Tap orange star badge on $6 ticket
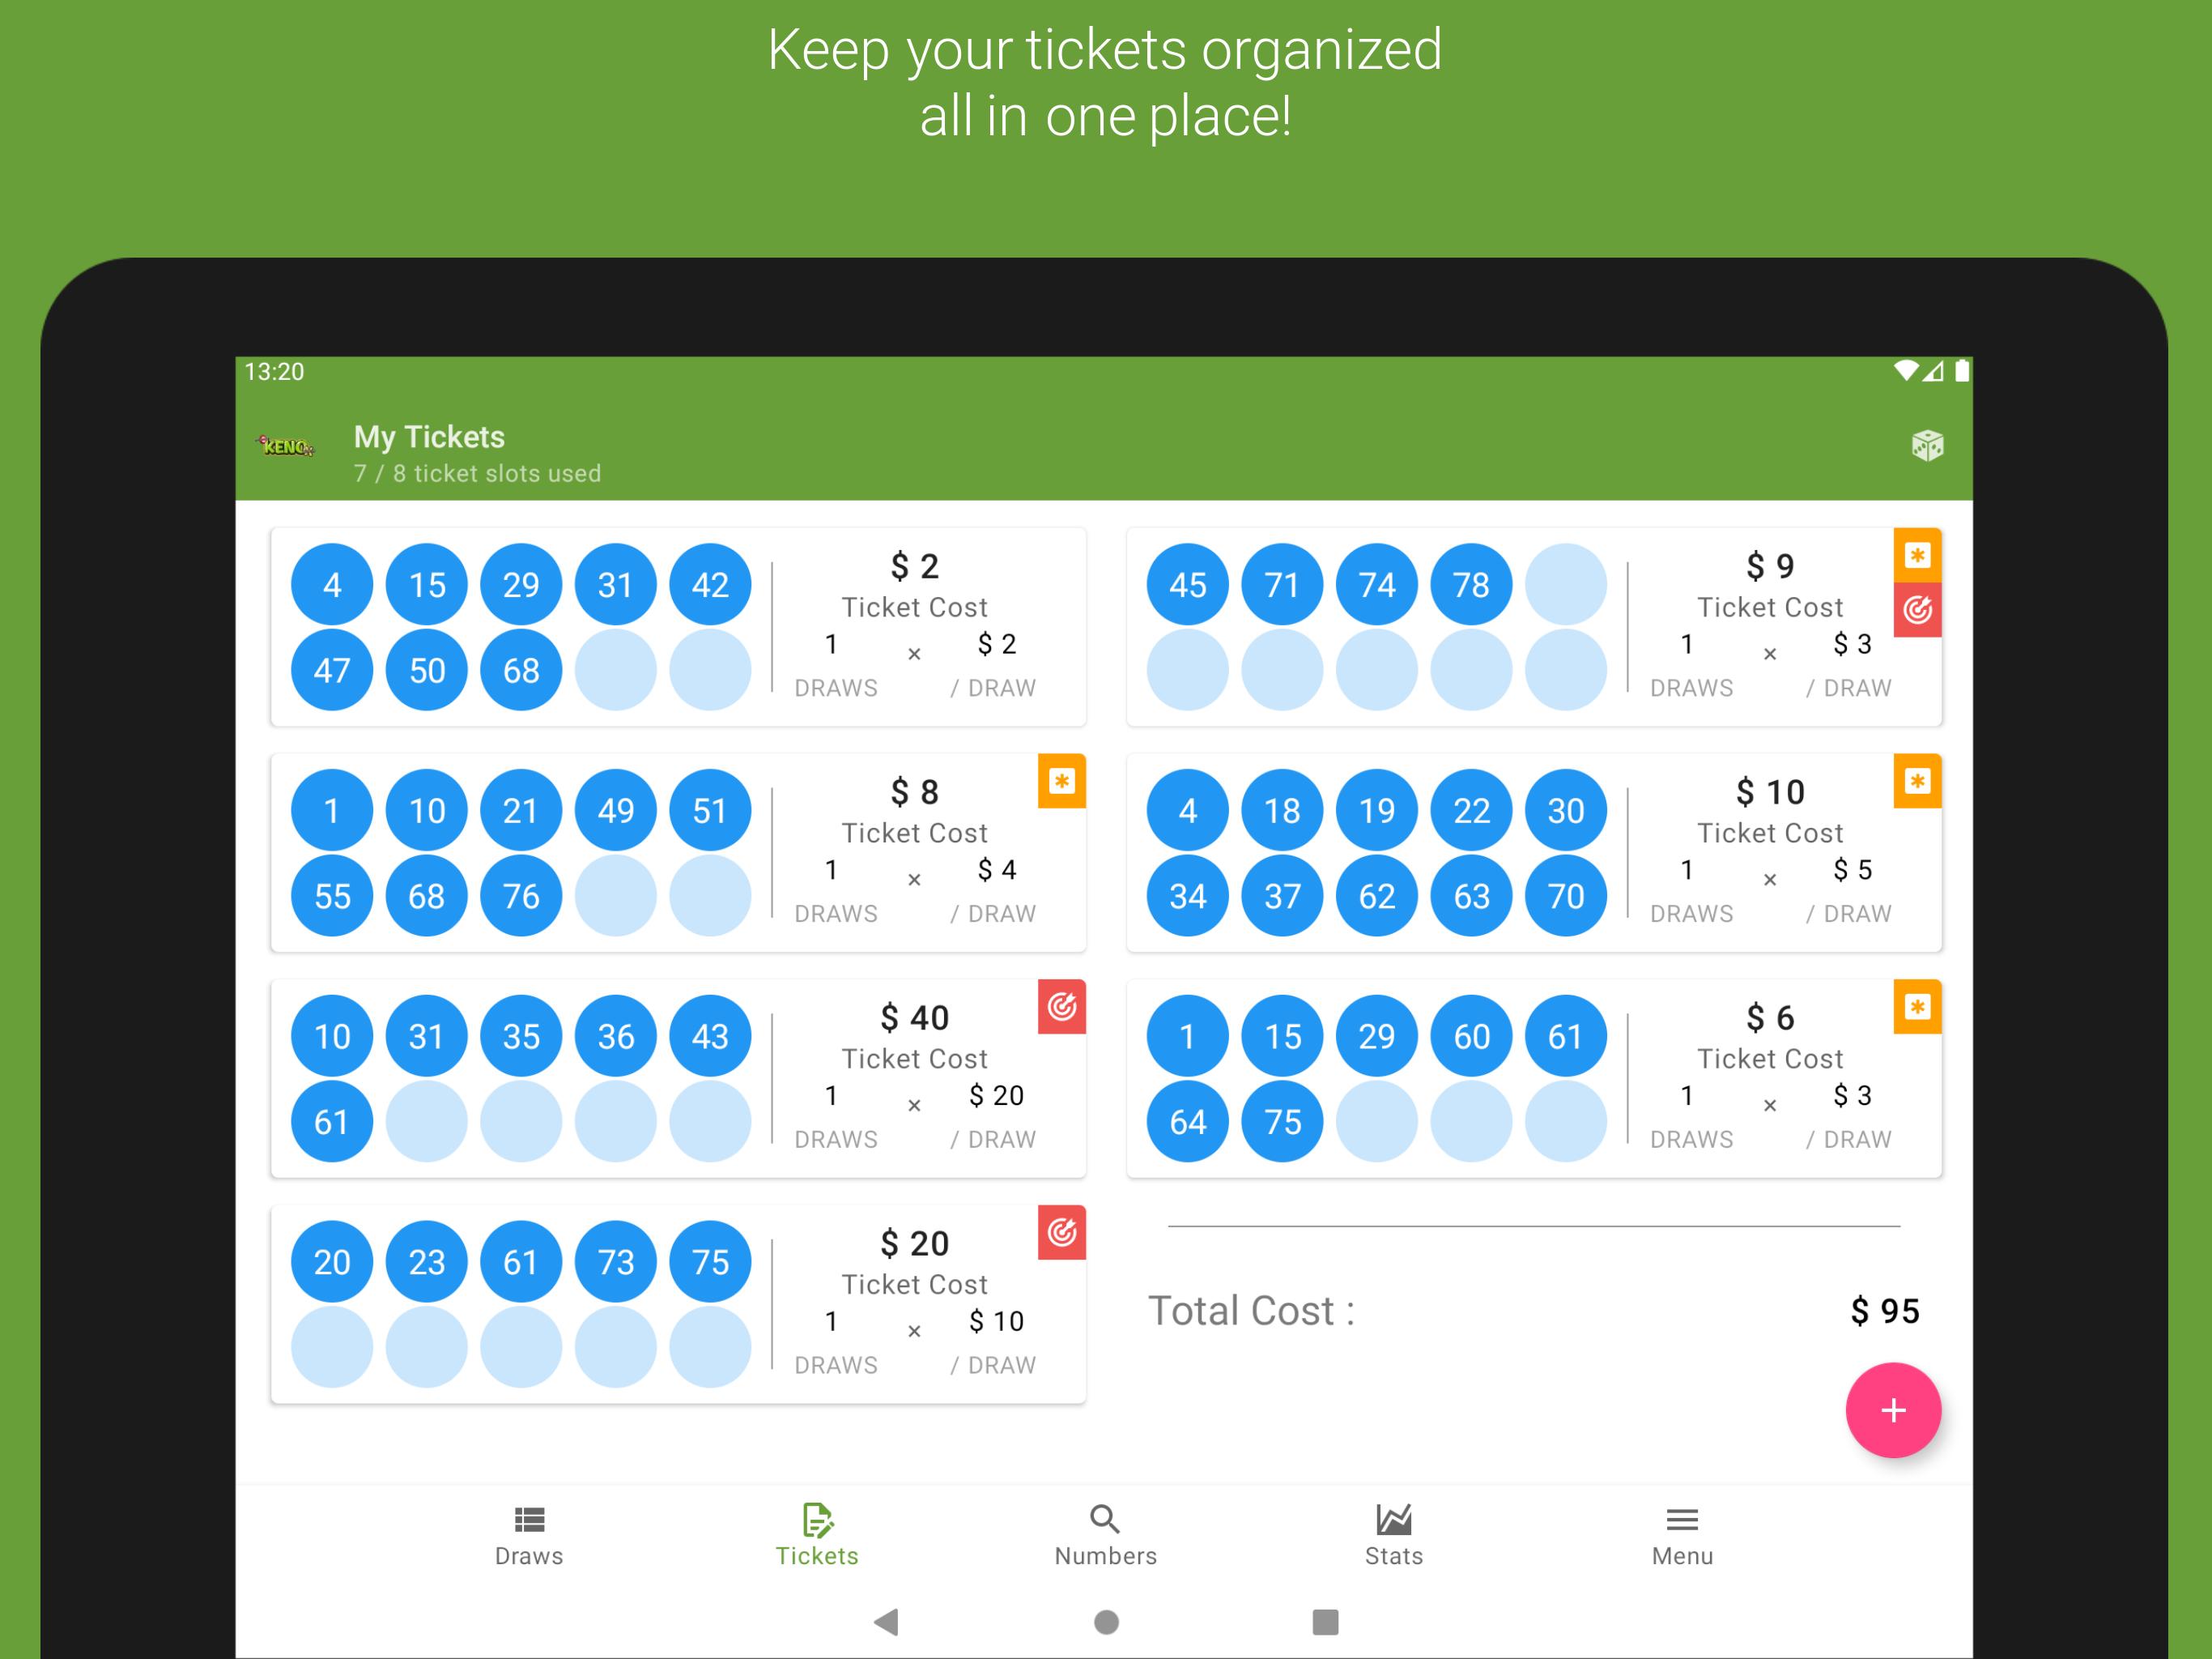This screenshot has width=2212, height=1659. pos(1916,1007)
